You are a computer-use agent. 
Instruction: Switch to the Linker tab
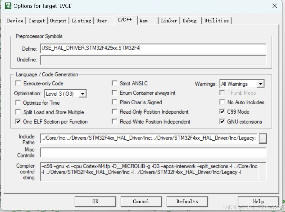tap(169, 21)
